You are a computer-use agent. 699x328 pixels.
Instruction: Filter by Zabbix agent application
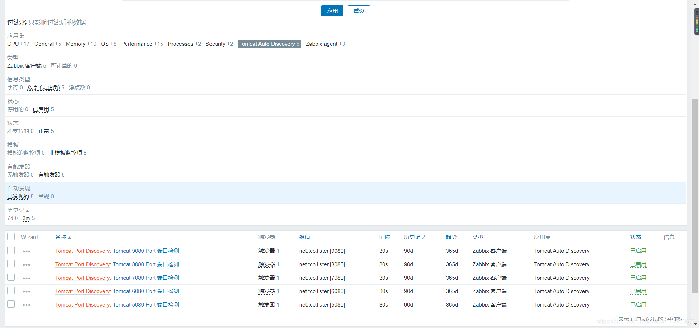(x=322, y=44)
